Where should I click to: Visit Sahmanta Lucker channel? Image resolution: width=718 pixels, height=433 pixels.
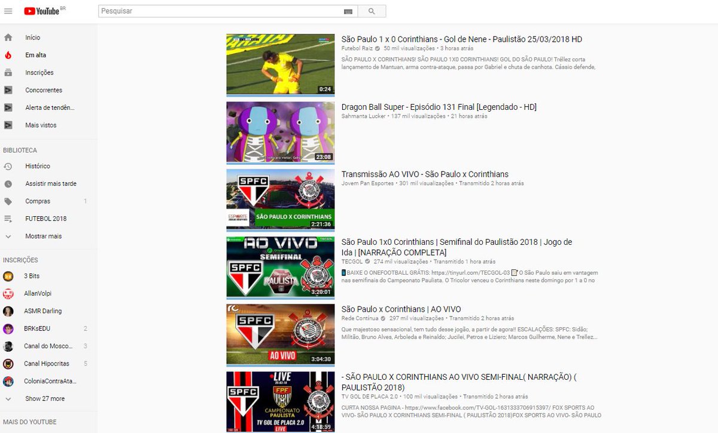[x=364, y=116]
